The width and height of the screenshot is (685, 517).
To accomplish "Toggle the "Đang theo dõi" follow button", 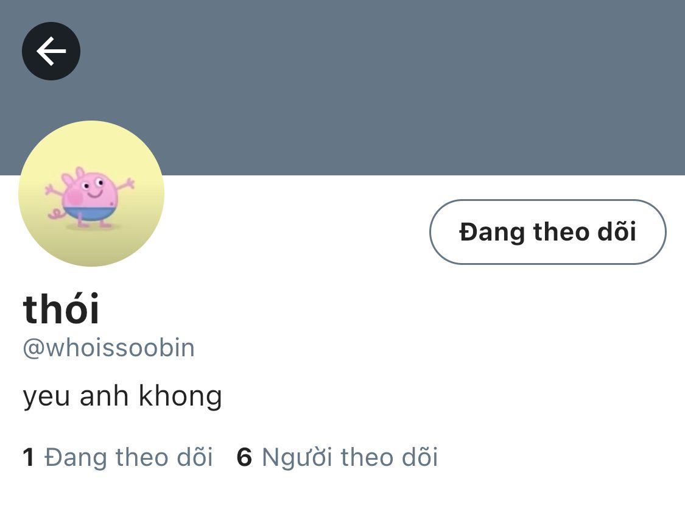I will coord(548,232).
